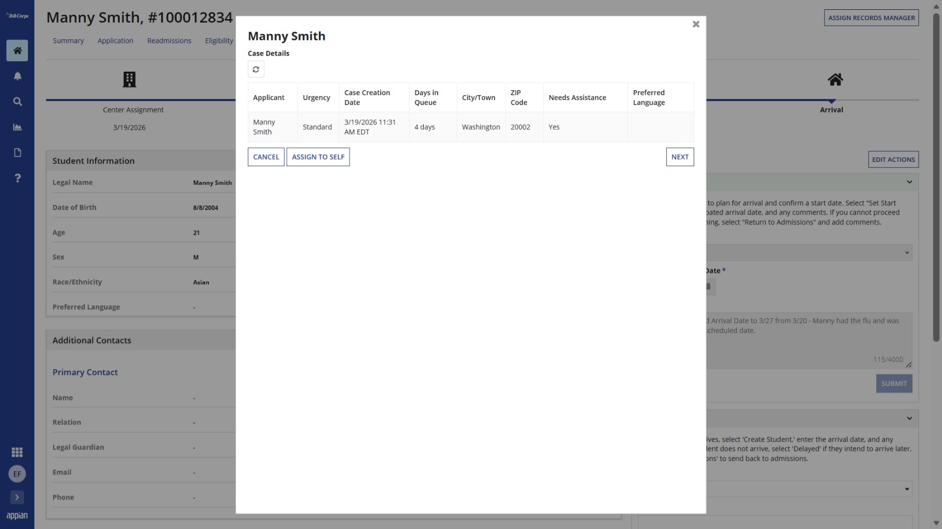Image resolution: width=942 pixels, height=529 pixels.
Task: Click the Additional Contacts heading
Action: point(92,340)
